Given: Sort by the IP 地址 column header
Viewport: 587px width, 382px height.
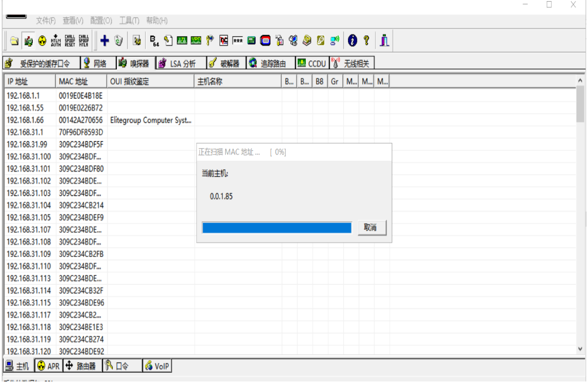Looking at the screenshot, I should pyautogui.click(x=30, y=81).
